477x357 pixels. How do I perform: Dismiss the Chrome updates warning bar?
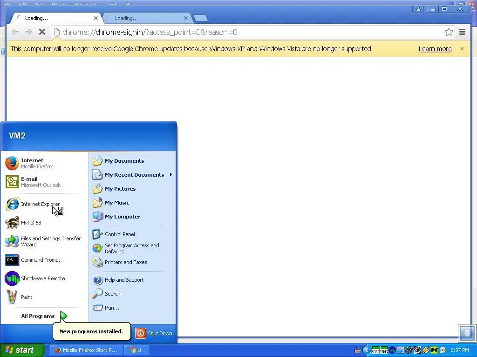coord(462,49)
